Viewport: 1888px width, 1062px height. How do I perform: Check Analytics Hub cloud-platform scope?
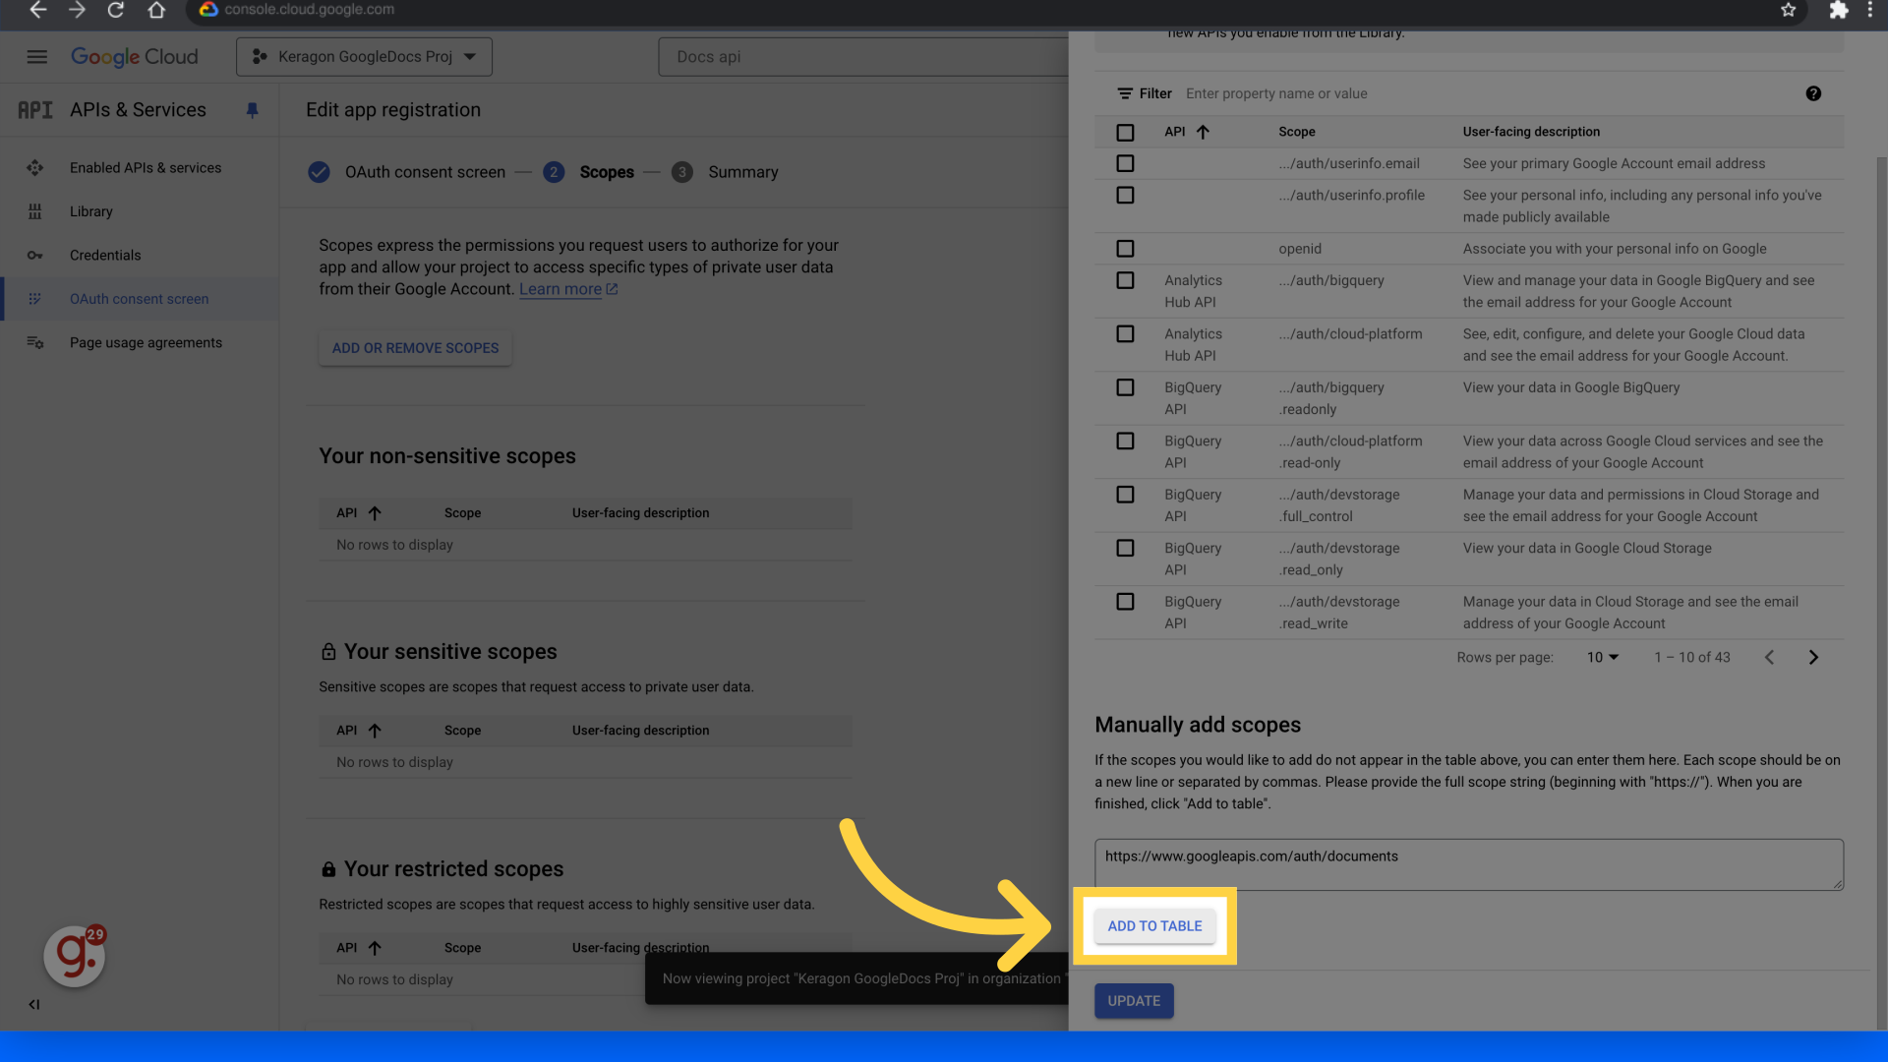[x=1125, y=333]
